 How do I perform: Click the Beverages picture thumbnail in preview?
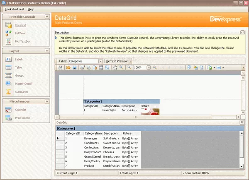click(x=150, y=112)
